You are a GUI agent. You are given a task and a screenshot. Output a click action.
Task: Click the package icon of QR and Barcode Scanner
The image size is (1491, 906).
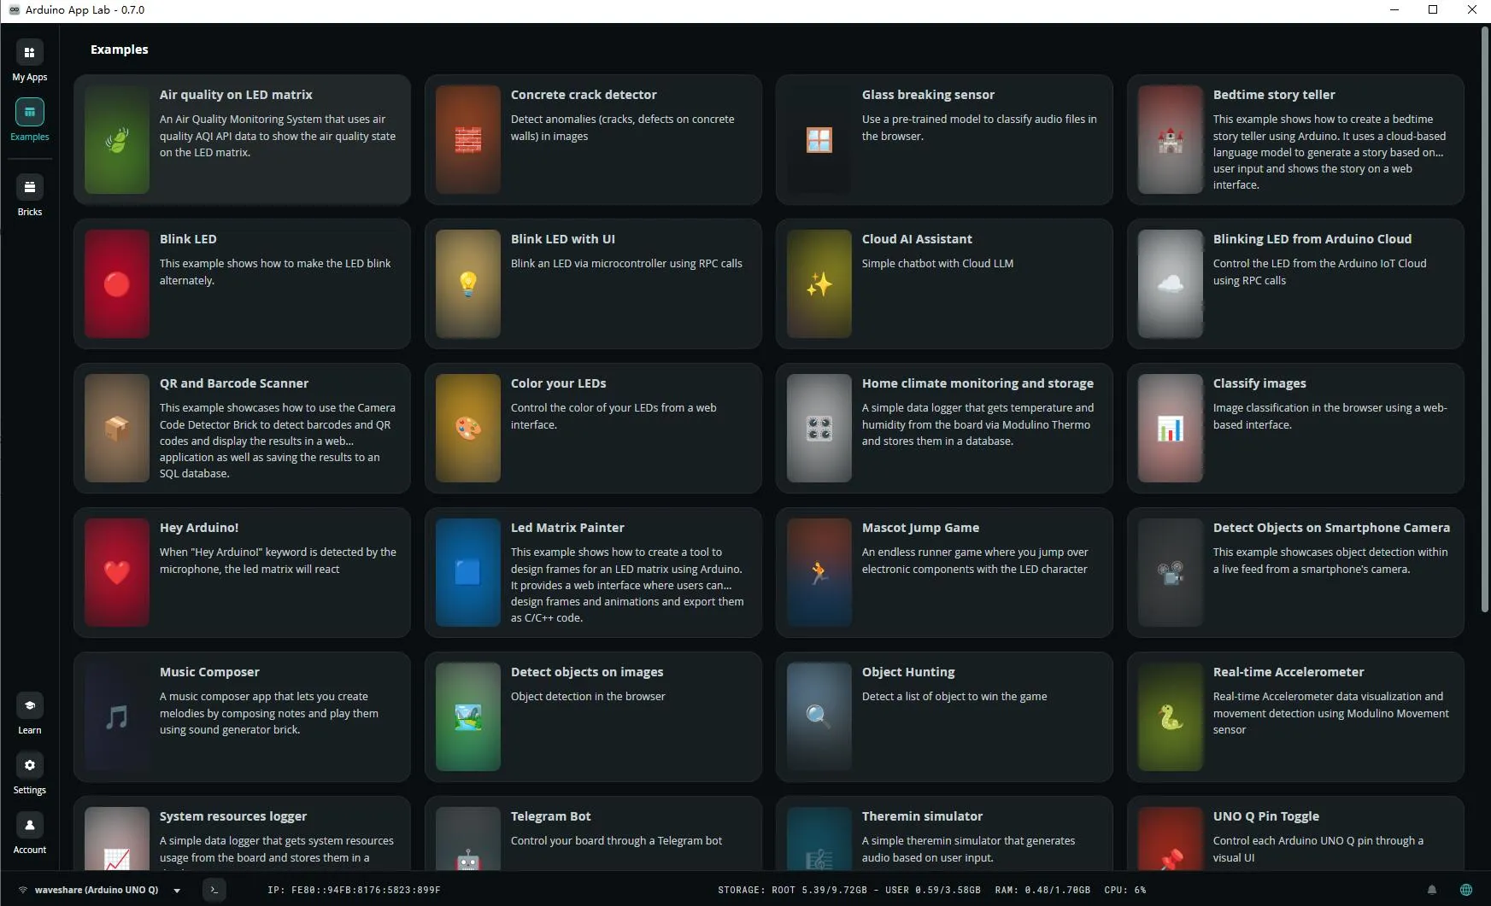click(117, 429)
